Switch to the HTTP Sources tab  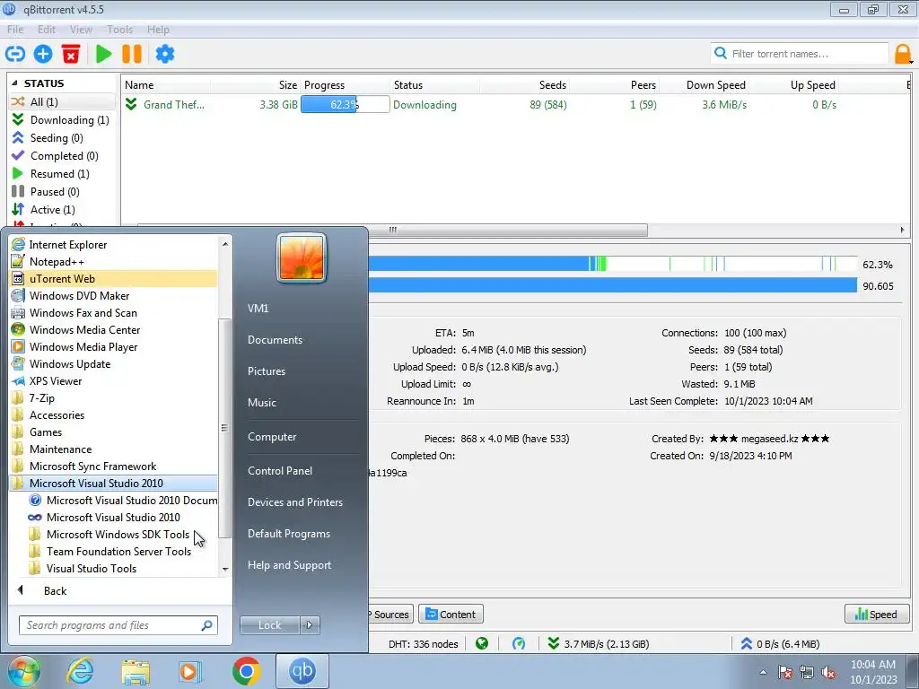pyautogui.click(x=390, y=614)
